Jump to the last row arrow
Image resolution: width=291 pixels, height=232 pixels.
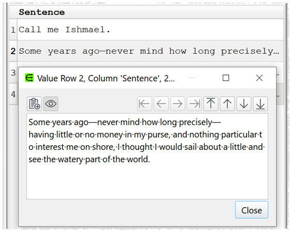pyautogui.click(x=261, y=104)
